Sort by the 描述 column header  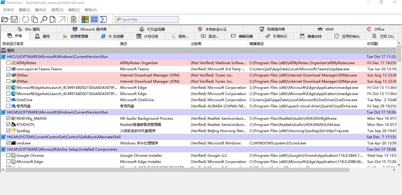click(154, 44)
